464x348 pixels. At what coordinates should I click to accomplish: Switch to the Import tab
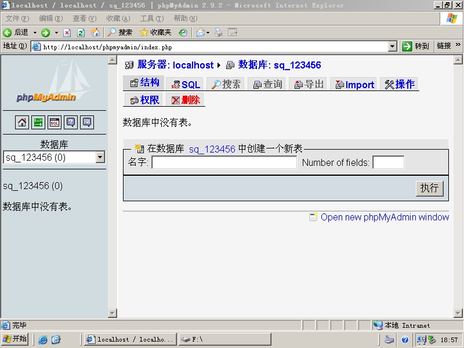(354, 84)
